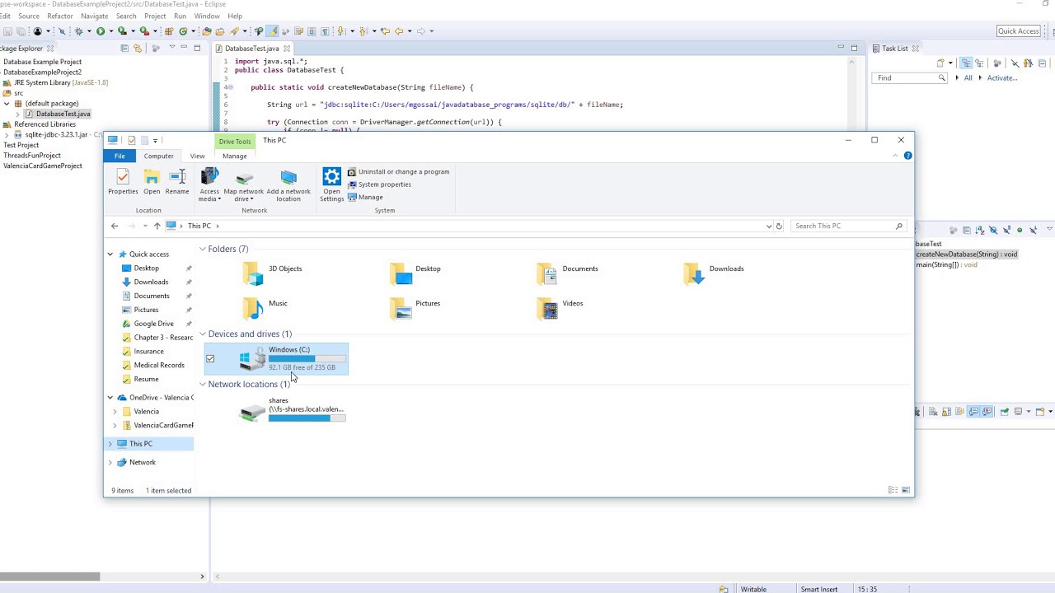
Task: Click the Eclipse Debug bug icon
Action: pos(79,31)
